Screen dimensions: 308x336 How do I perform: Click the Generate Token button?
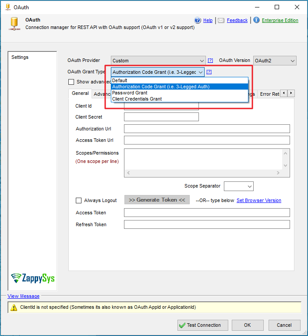click(157, 200)
